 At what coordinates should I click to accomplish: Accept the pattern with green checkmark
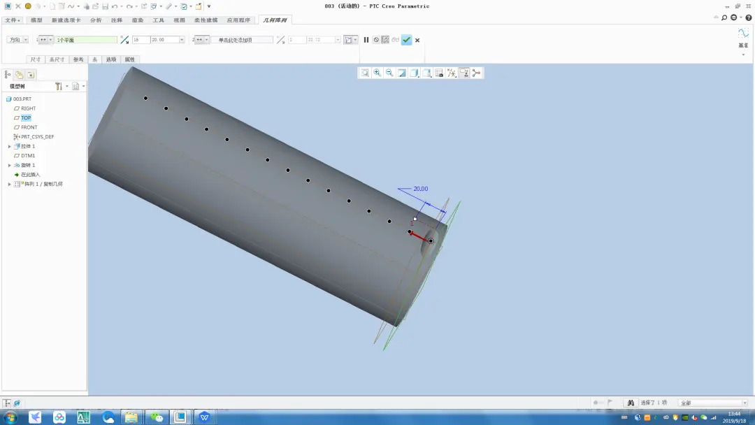point(406,40)
